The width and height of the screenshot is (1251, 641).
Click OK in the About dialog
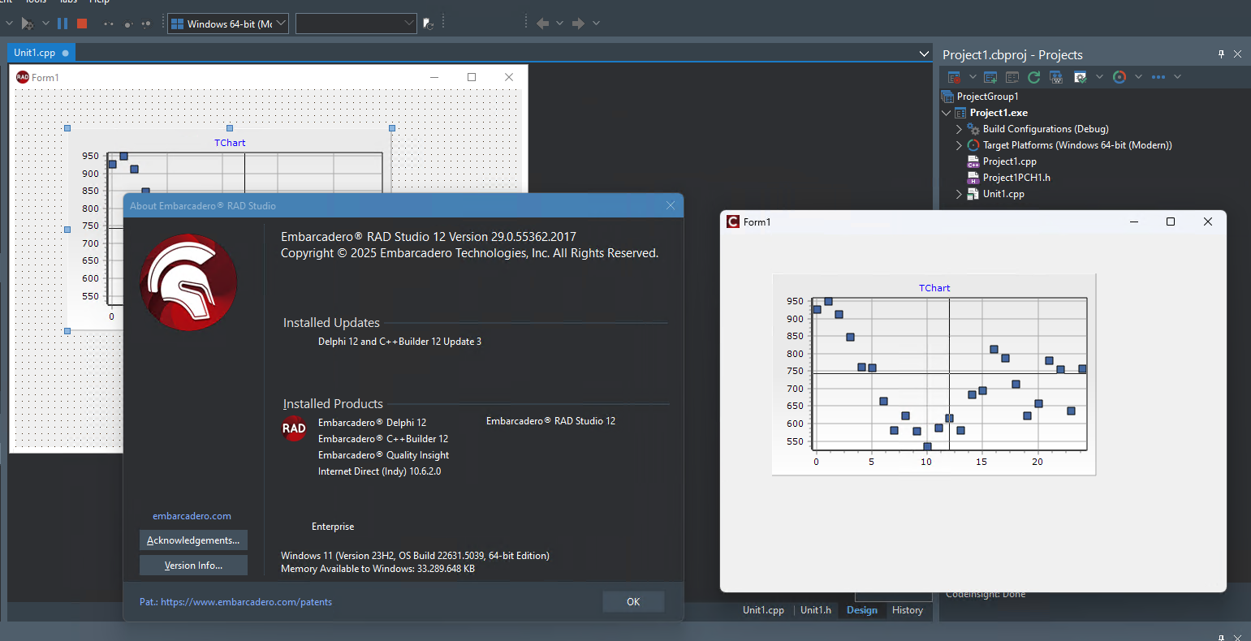(x=633, y=602)
